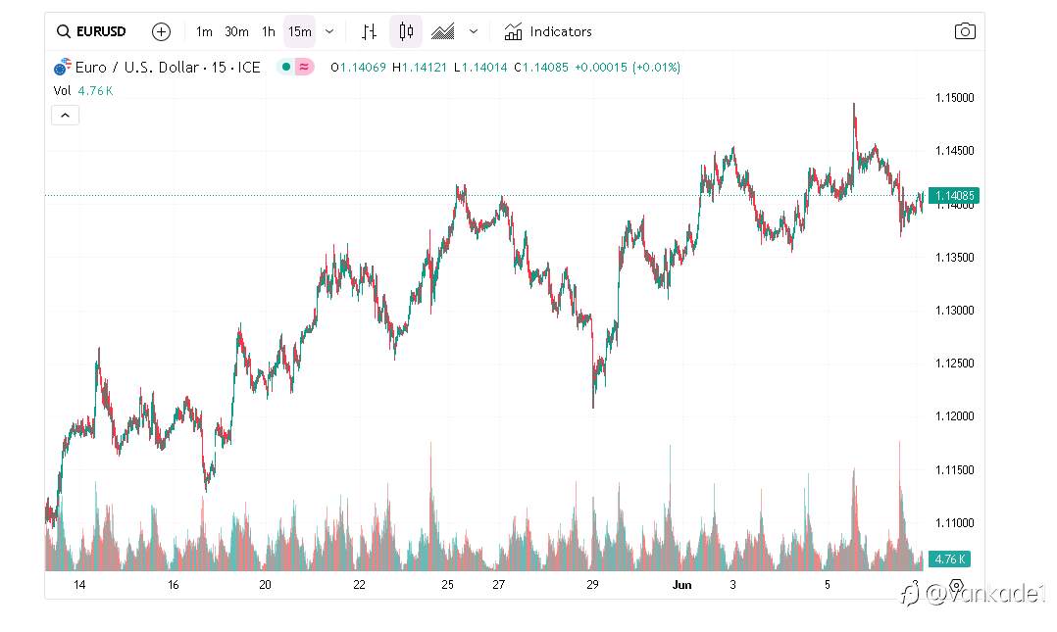Select the candlestick chart style icon
Viewport: 1057px width, 632px height.
click(406, 31)
